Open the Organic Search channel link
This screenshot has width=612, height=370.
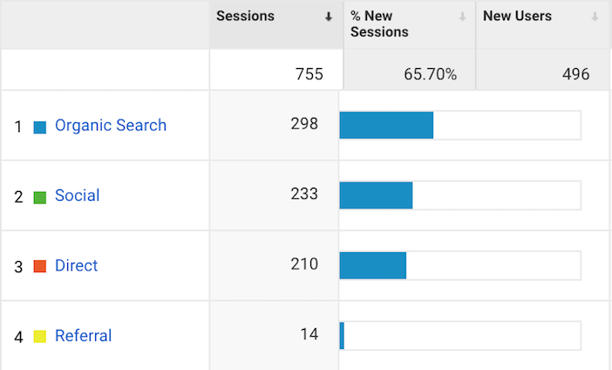click(x=111, y=126)
